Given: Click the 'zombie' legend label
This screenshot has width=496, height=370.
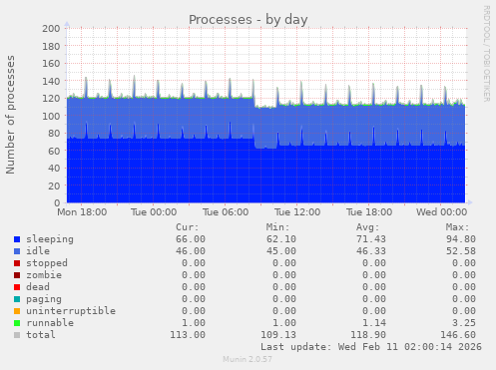Looking at the screenshot, I should point(44,275).
